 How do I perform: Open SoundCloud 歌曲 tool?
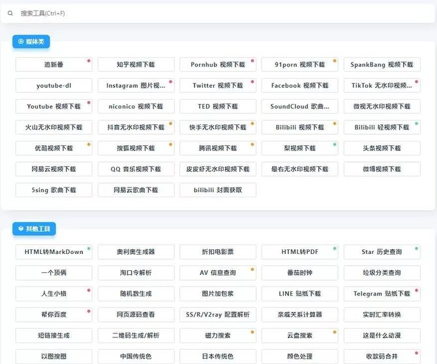(x=299, y=106)
